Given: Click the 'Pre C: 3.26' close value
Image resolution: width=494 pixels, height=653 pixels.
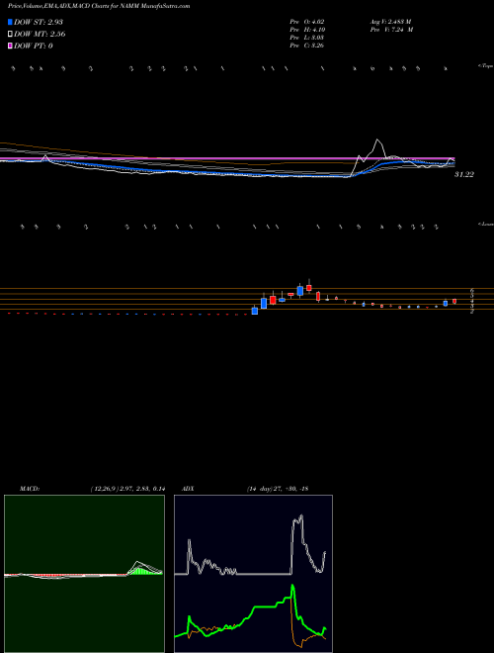Looking at the screenshot, I should (x=307, y=46).
